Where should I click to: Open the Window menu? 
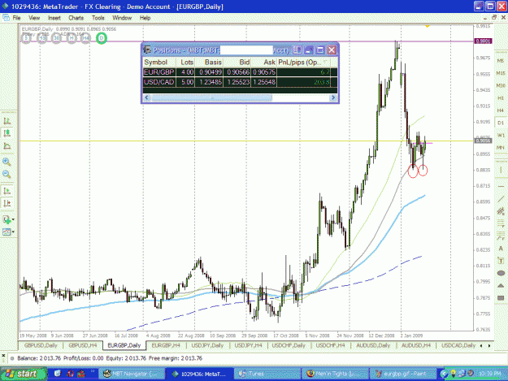click(x=122, y=18)
